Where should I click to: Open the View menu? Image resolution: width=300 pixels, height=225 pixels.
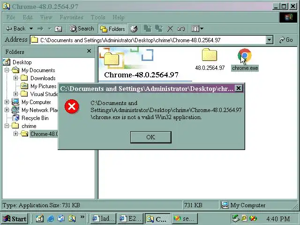tap(46, 17)
